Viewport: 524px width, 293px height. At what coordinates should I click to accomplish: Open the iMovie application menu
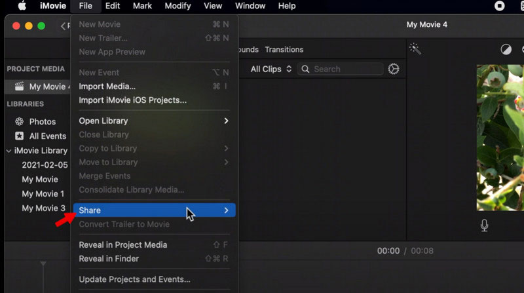click(x=53, y=6)
